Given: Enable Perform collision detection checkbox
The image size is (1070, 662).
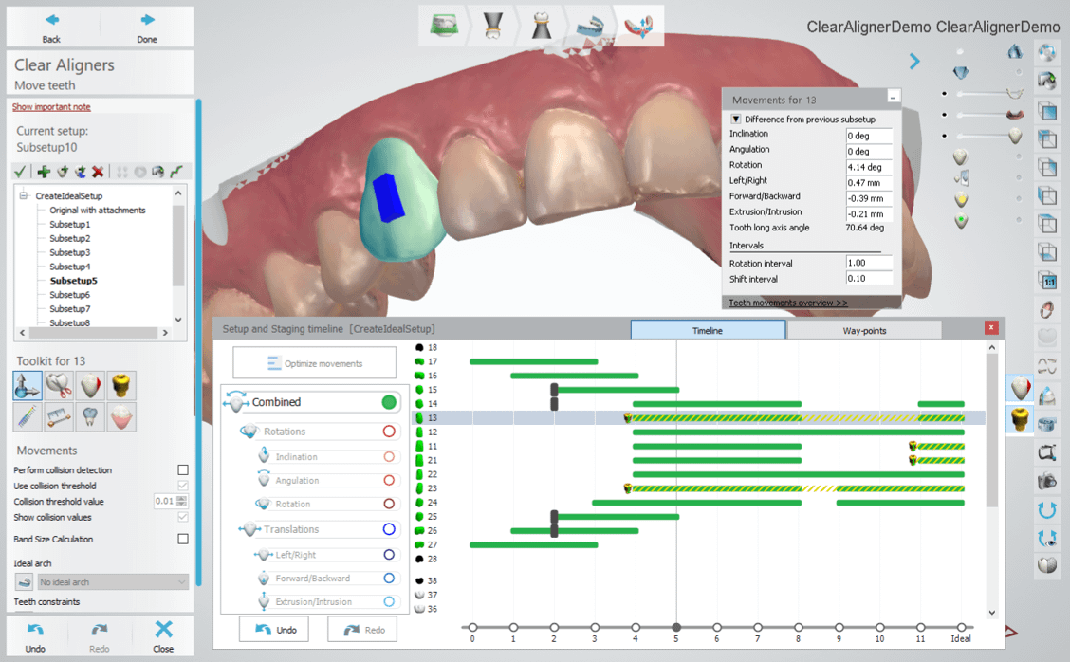Looking at the screenshot, I should pyautogui.click(x=183, y=470).
